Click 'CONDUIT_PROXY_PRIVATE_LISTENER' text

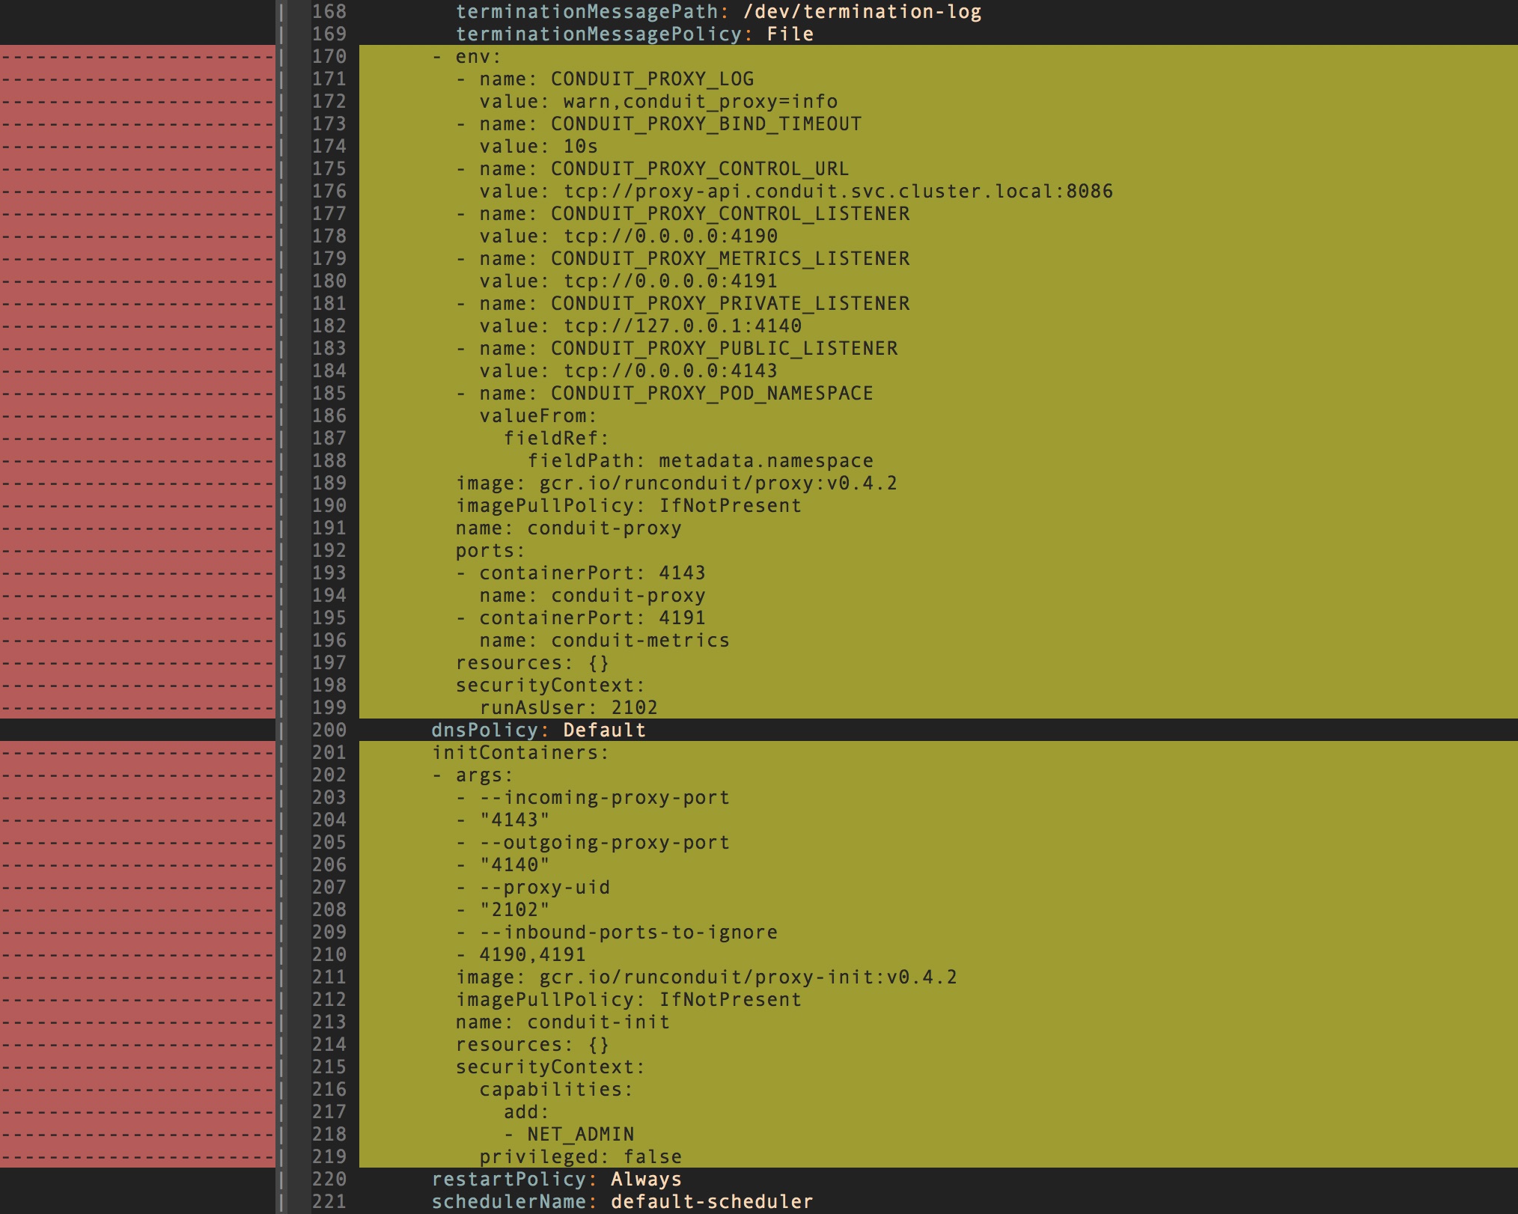coord(731,304)
